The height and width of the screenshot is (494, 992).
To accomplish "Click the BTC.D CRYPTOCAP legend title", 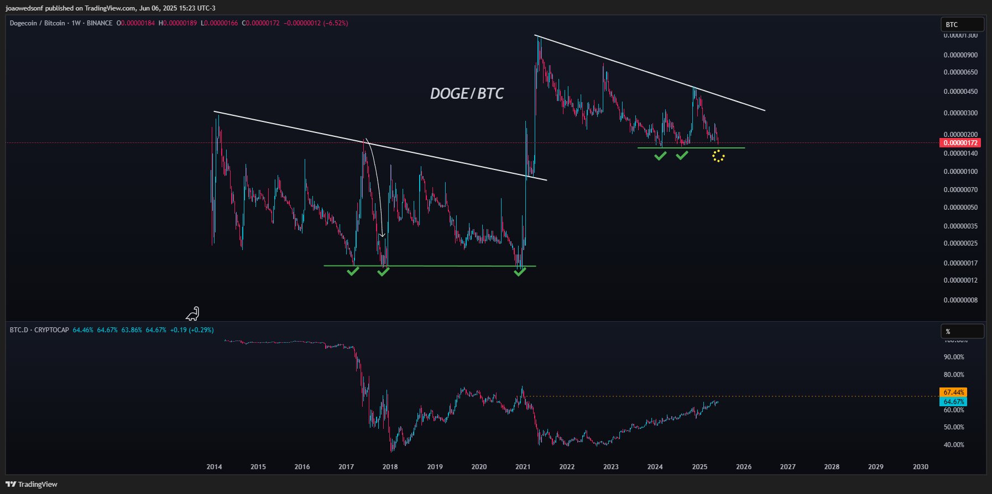I will point(39,330).
